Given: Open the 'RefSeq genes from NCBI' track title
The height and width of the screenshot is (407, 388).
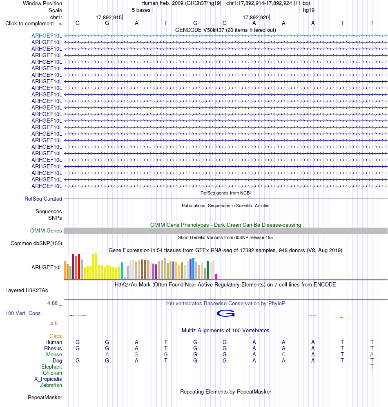Looking at the screenshot, I should click(225, 193).
